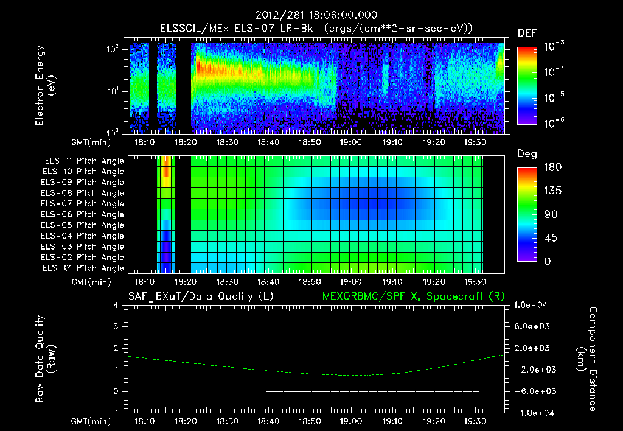Click the ELS-06 Pitch Angle row label
Image resolution: width=623 pixels, height=431 pixels.
83,214
